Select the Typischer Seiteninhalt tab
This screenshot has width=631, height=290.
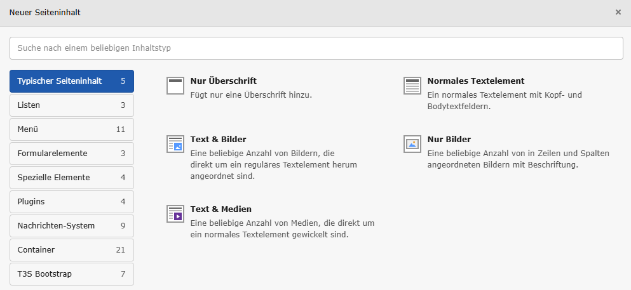pos(72,81)
